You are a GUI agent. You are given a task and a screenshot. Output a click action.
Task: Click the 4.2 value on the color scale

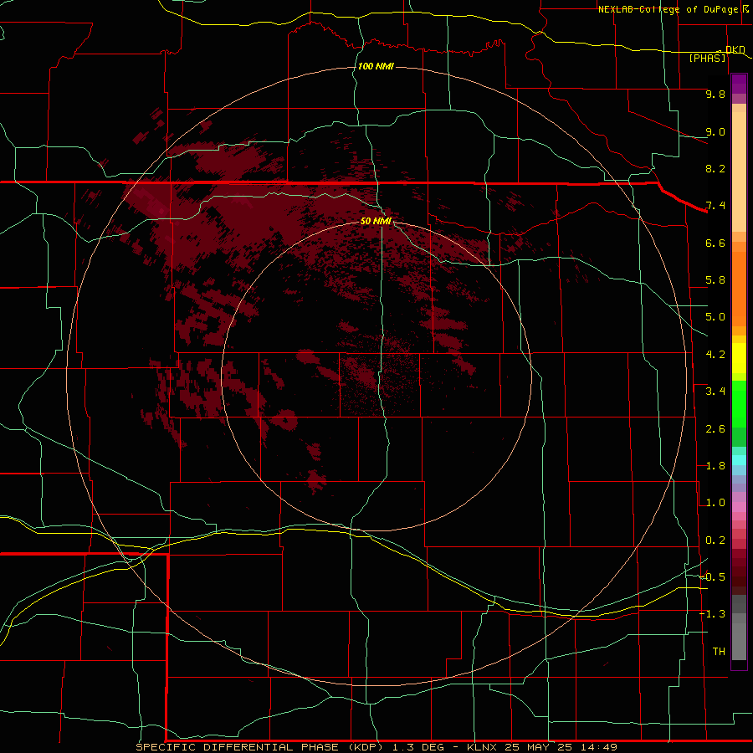point(715,355)
